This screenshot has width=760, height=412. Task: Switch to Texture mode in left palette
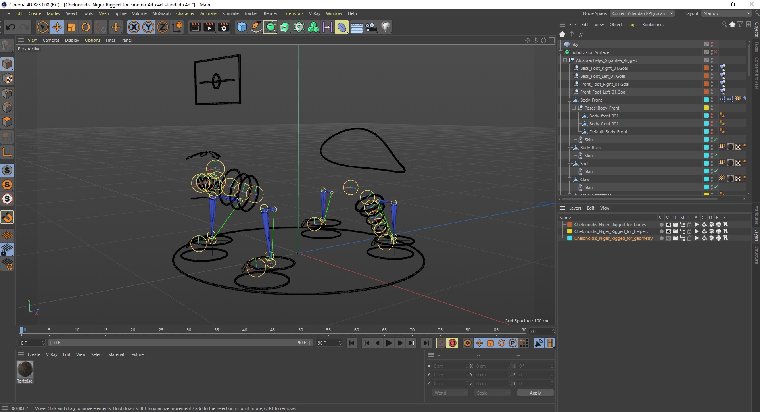[7, 78]
